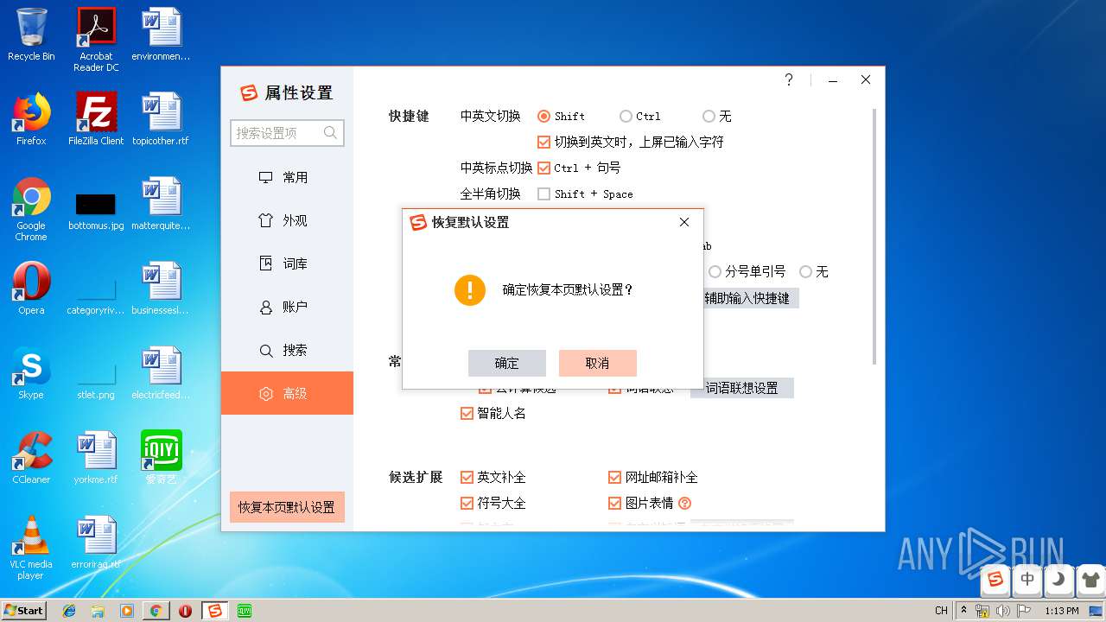Image resolution: width=1106 pixels, height=622 pixels.
Task: Select VLC media player desktop icon
Action: (x=31, y=548)
